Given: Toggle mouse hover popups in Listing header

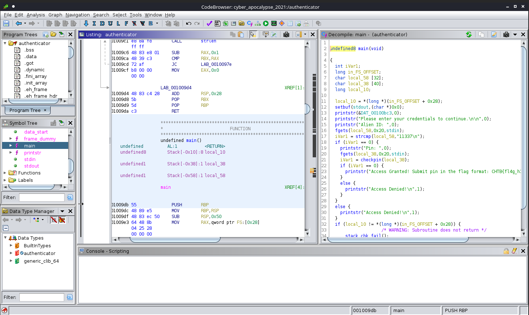Looking at the screenshot, I should (x=253, y=34).
